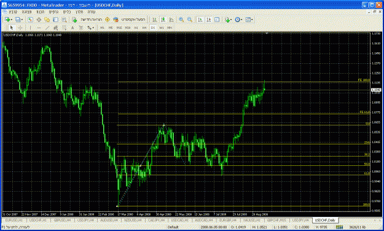Click the Tile Windows icon
The width and height of the screenshot is (384, 231).
[217, 20]
